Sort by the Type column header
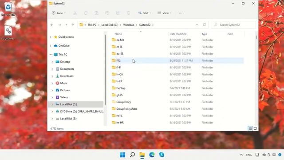This screenshot has height=160, width=284. [204, 34]
